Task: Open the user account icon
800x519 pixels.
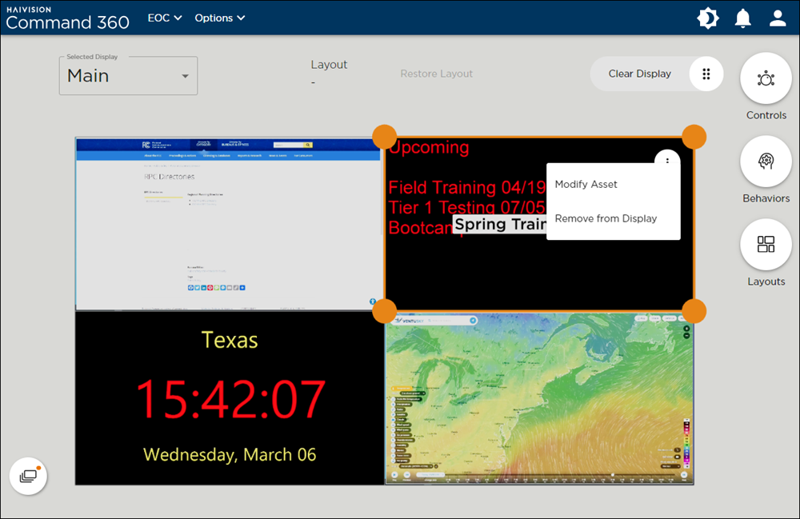Action: tap(778, 18)
